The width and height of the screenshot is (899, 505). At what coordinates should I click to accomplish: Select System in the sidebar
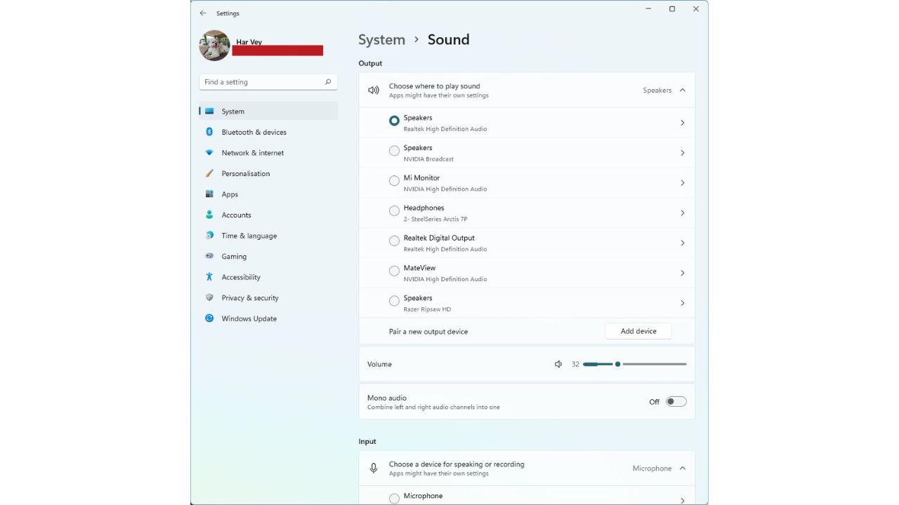(232, 111)
